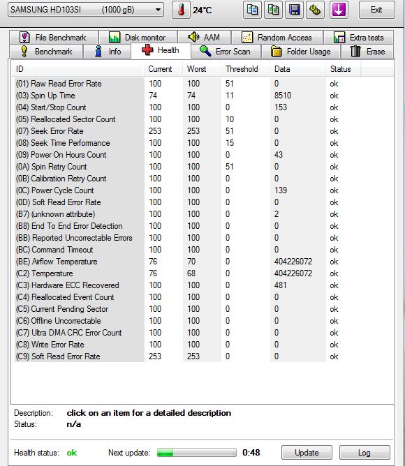Click the 8510 data value for Spin Up Time

[283, 96]
